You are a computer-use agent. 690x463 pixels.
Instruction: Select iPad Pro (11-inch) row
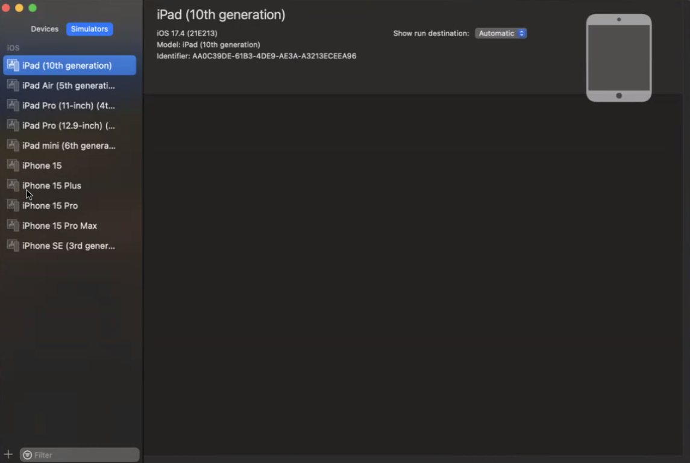click(x=69, y=105)
